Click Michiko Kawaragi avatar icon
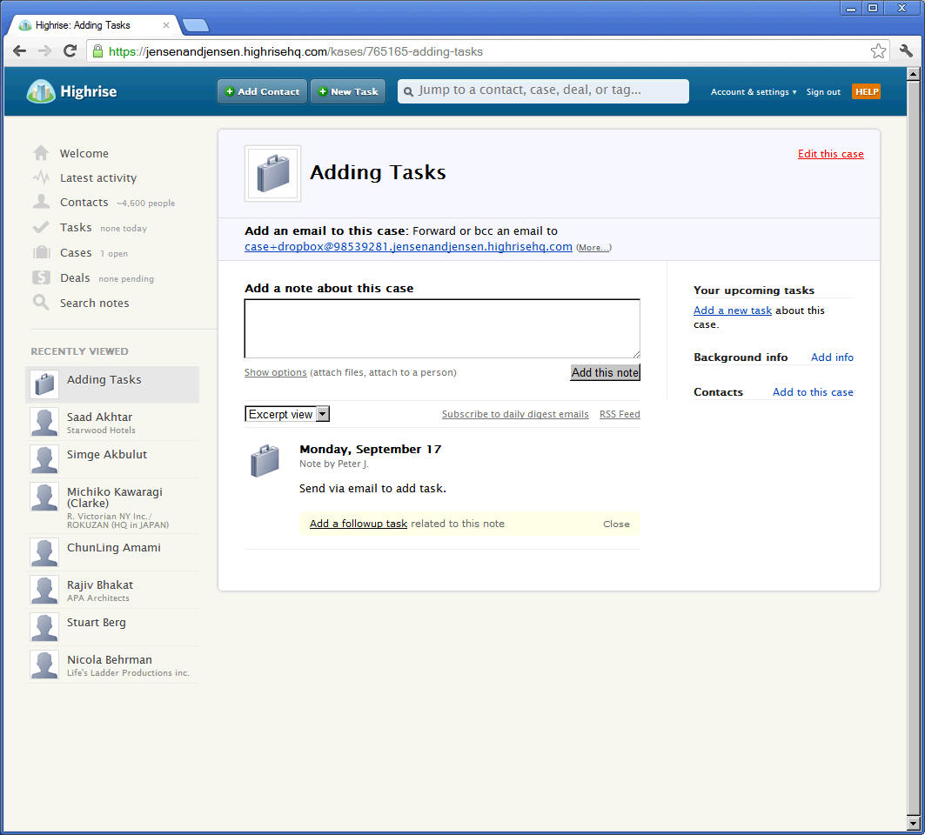This screenshot has height=835, width=925. [x=44, y=498]
